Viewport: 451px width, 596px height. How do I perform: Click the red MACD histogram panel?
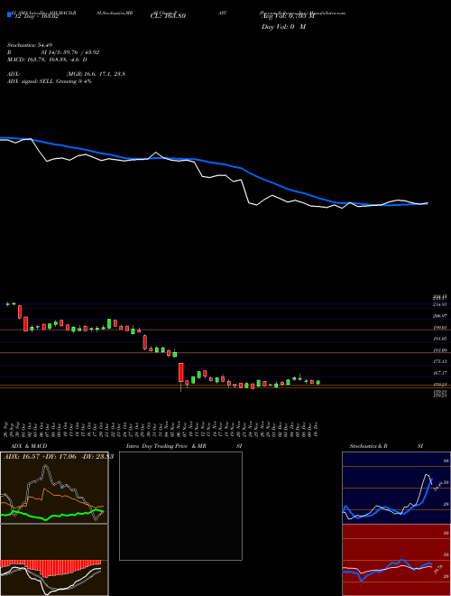(x=54, y=560)
